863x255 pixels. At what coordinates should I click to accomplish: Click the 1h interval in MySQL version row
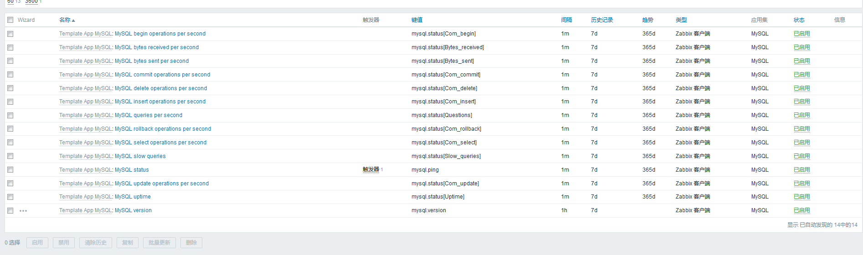click(564, 210)
